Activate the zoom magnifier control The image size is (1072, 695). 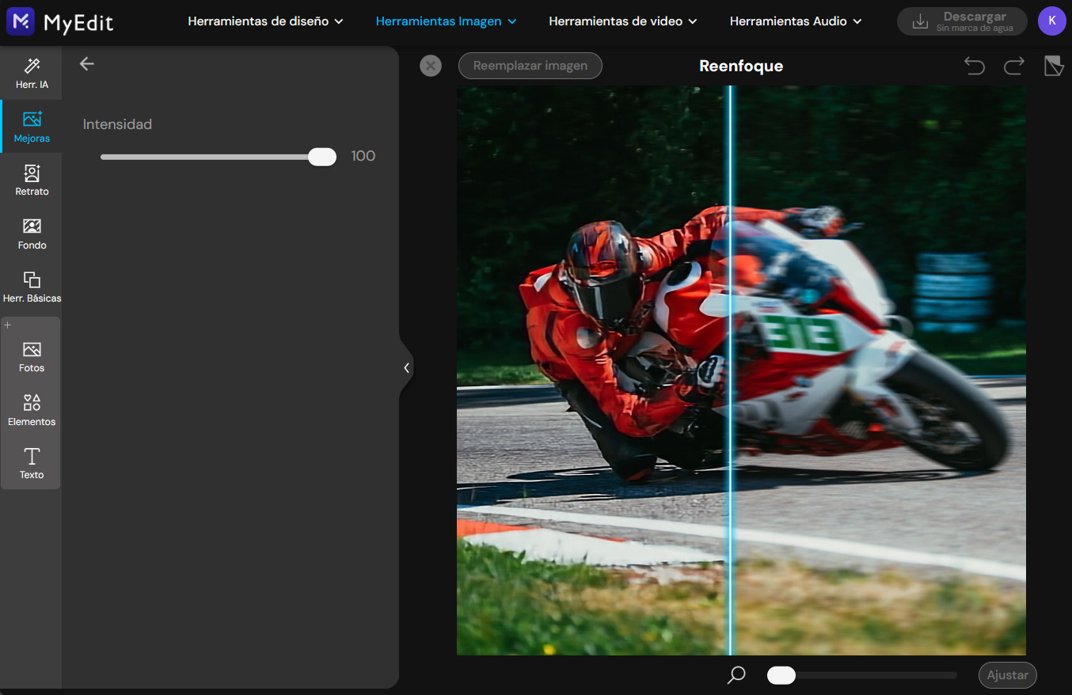tap(736, 675)
